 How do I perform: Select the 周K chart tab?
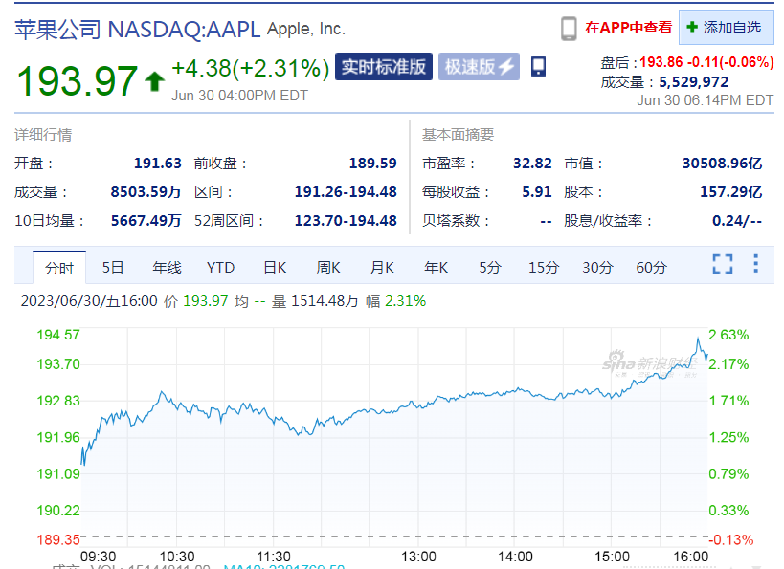pos(328,267)
